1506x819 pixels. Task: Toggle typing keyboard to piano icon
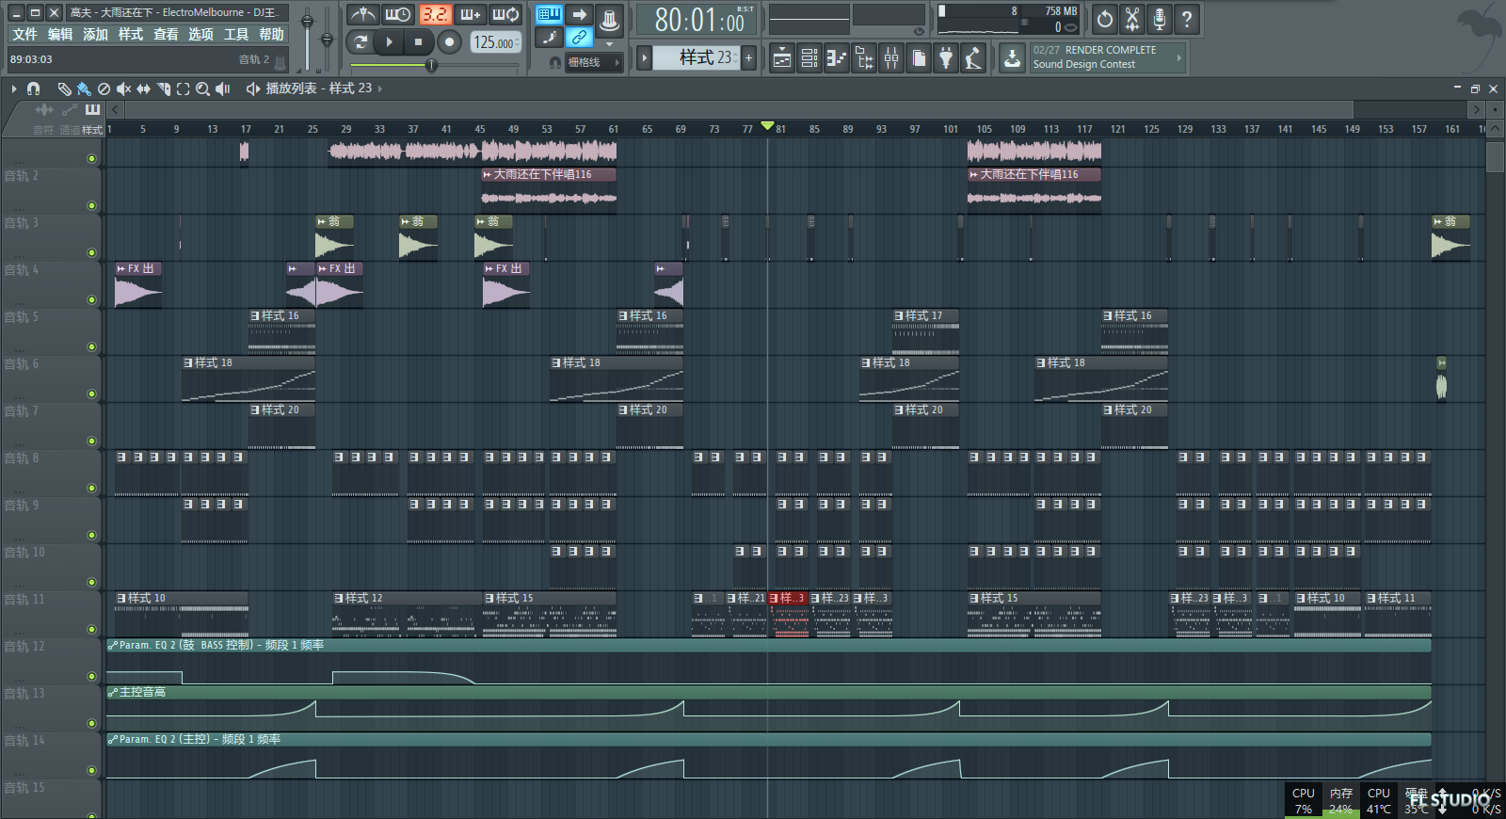549,14
